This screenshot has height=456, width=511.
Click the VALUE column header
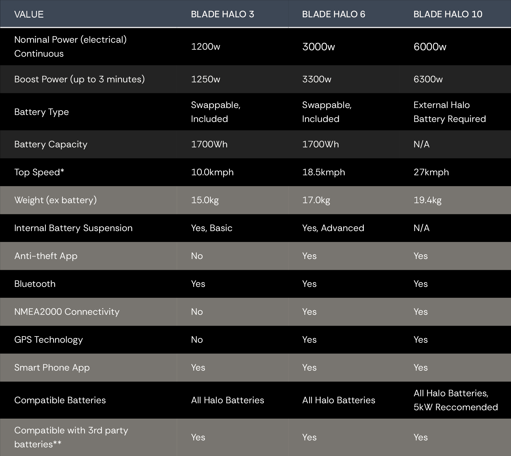point(29,14)
